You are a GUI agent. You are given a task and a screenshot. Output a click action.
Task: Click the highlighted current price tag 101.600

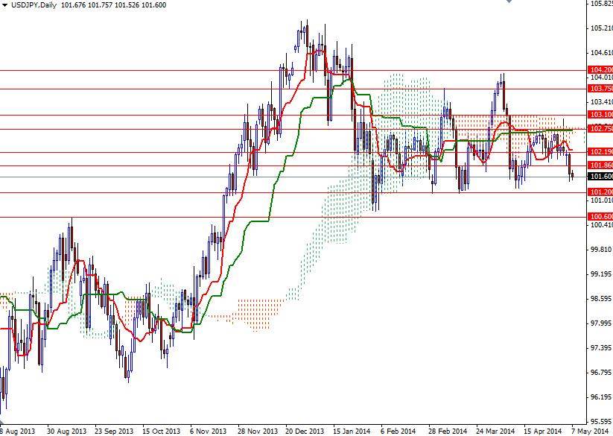pyautogui.click(x=600, y=176)
